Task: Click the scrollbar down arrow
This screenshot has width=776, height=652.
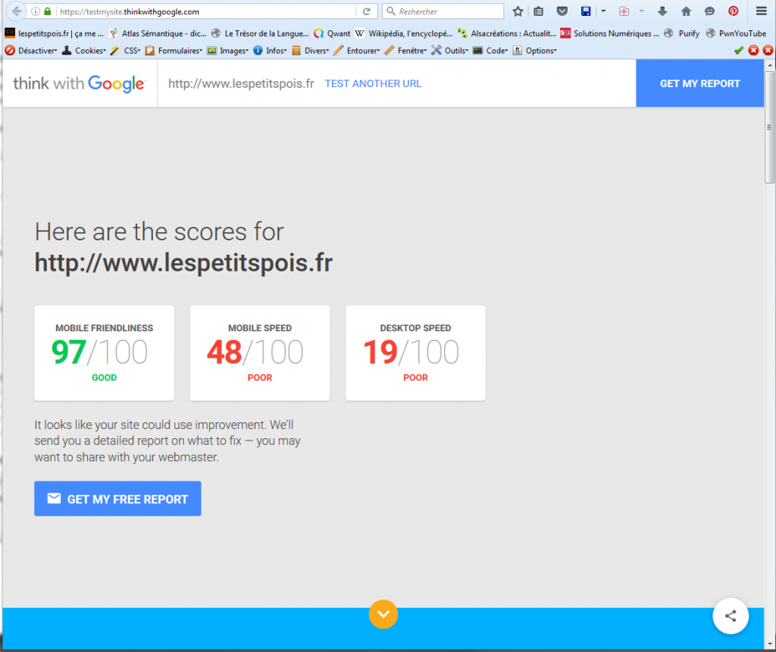Action: [770, 644]
